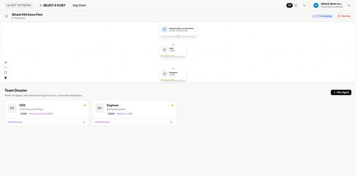Fit org chart to view
The height and width of the screenshot is (176, 356).
pyautogui.click(x=6, y=73)
